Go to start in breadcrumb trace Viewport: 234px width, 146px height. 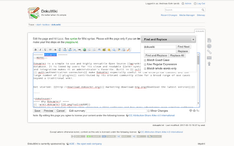coord(38,25)
